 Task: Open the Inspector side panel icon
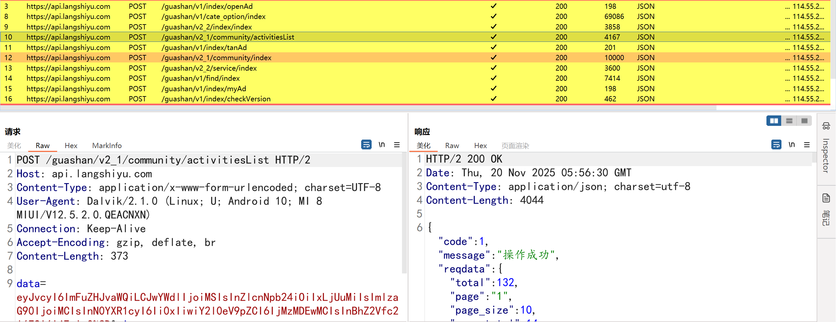pos(826,126)
